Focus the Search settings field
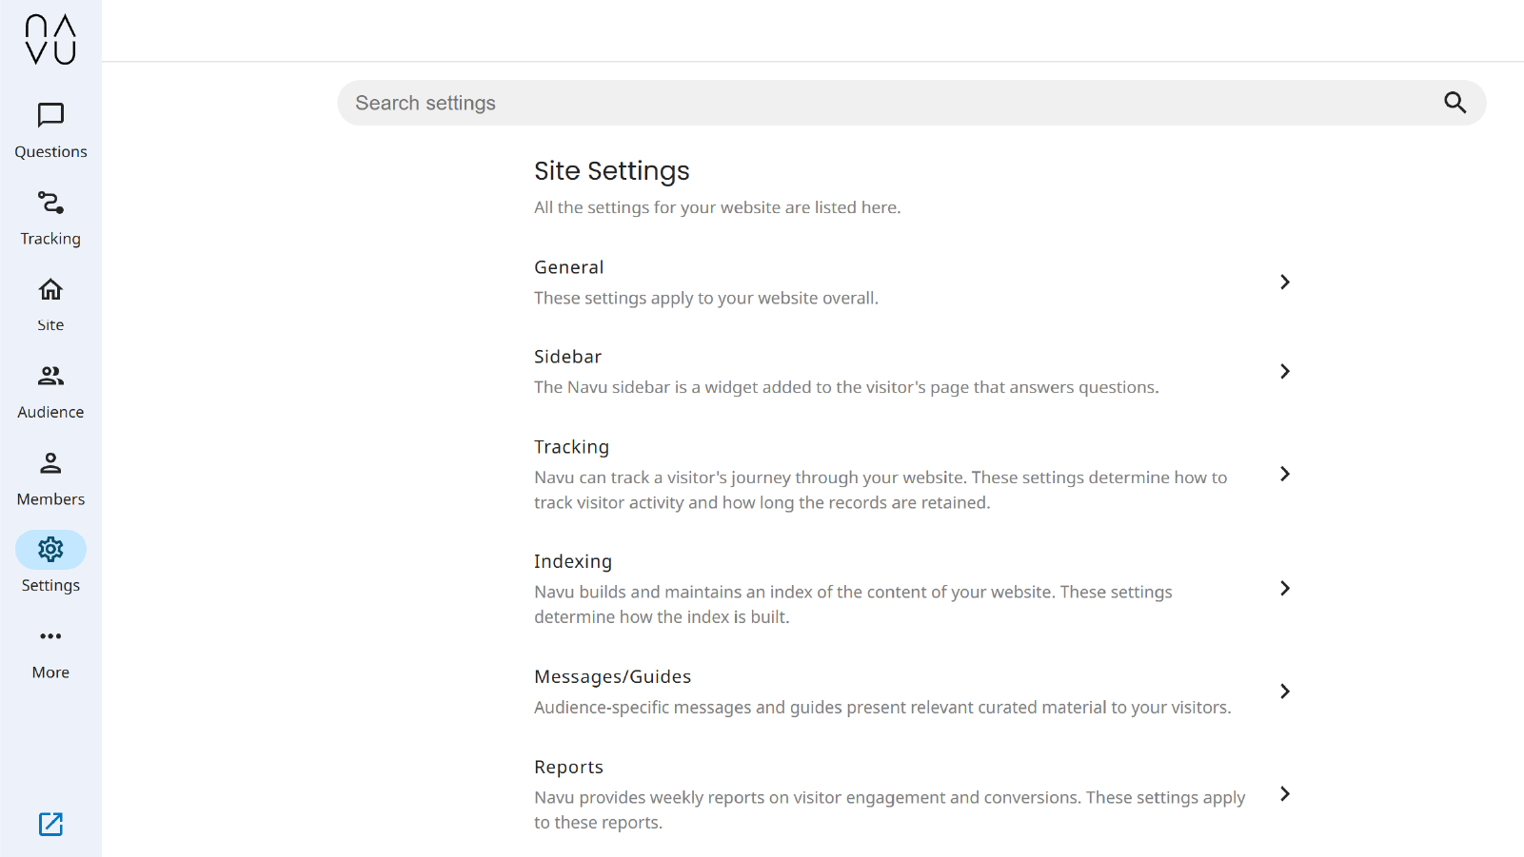The image size is (1524, 857). [885, 103]
